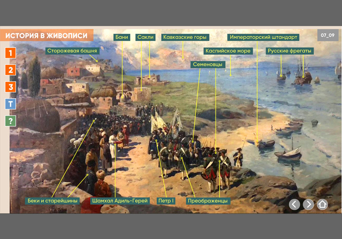Open the blue T text button

coord(10,104)
